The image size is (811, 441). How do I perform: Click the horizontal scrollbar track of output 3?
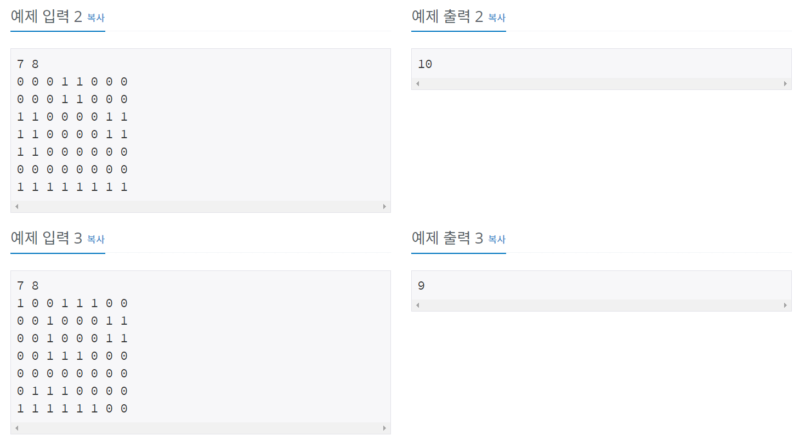[x=602, y=306]
